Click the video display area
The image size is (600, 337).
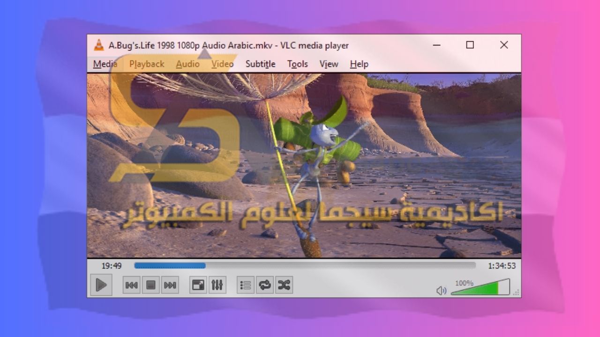coord(304,165)
